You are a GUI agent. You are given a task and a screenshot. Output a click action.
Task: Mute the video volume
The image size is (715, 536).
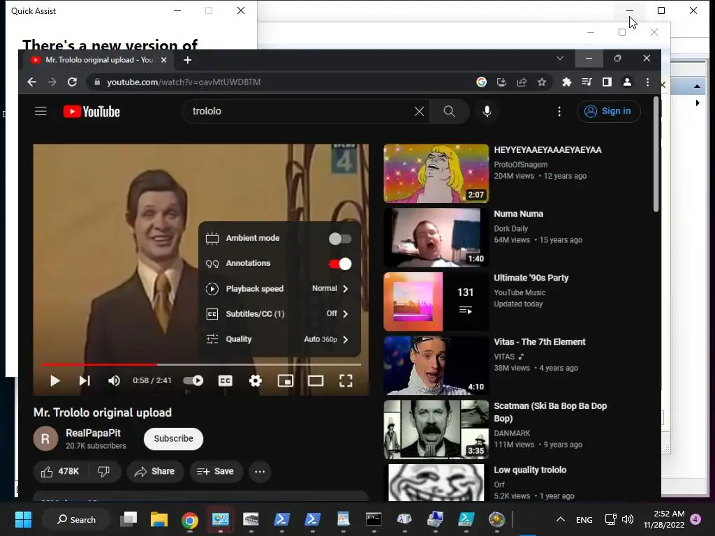[x=114, y=380]
